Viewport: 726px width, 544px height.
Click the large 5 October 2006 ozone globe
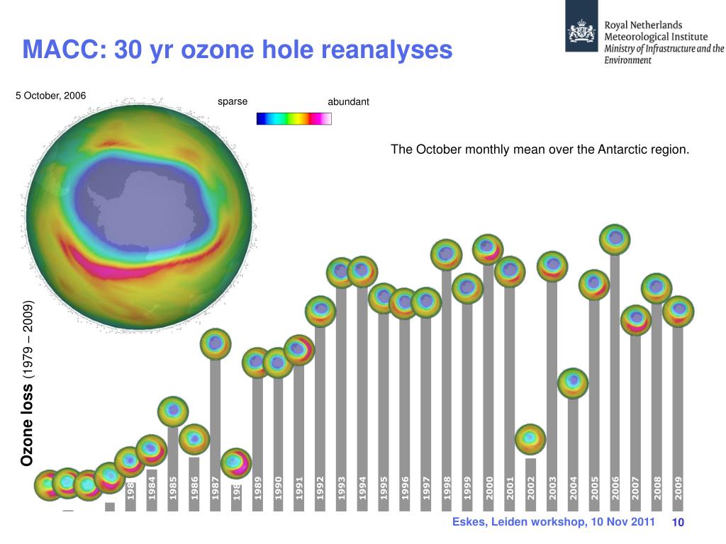point(139,216)
